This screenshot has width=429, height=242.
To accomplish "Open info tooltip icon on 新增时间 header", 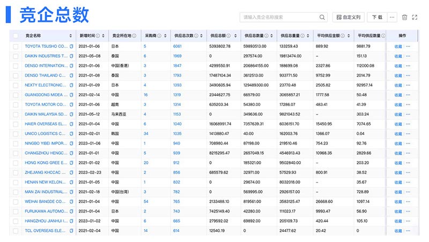I will tap(98, 36).
